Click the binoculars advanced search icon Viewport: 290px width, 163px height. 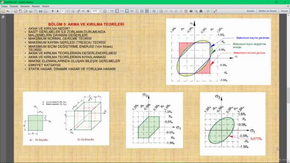[x=201, y=11]
